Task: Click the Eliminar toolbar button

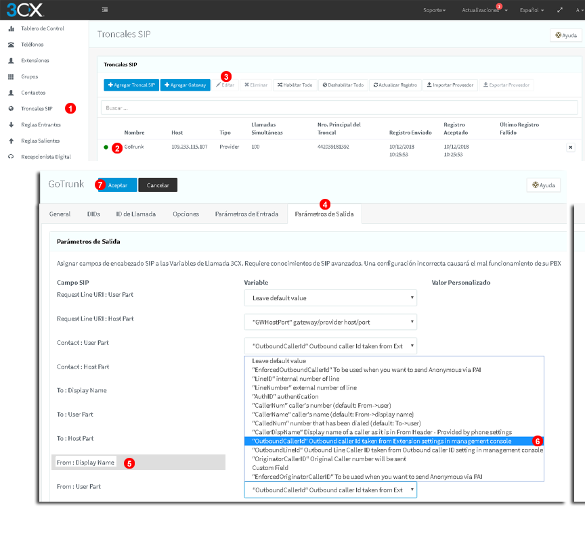Action: pyautogui.click(x=256, y=85)
